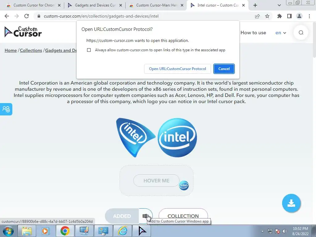Screen dimensions: 316x237
Task: Click the round Intel pointer image
Action: click(177, 138)
